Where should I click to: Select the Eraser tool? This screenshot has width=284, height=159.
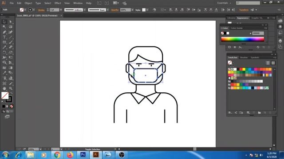11,47
